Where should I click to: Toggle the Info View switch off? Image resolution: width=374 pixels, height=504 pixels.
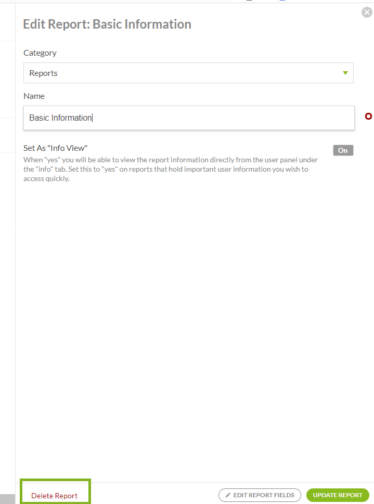[x=343, y=150]
